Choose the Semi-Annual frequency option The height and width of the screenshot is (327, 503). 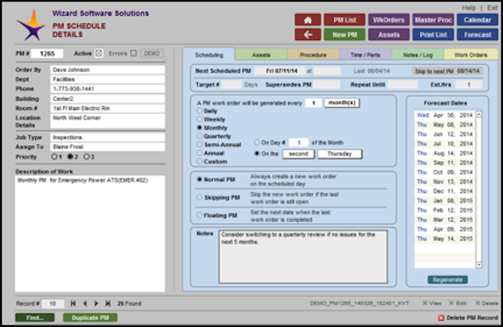[x=200, y=144]
